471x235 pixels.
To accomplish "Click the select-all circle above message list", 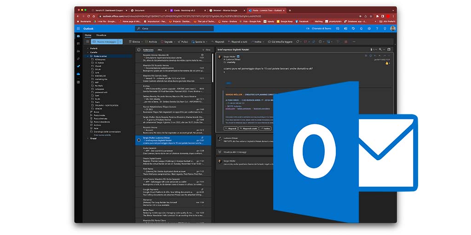I will [x=138, y=50].
